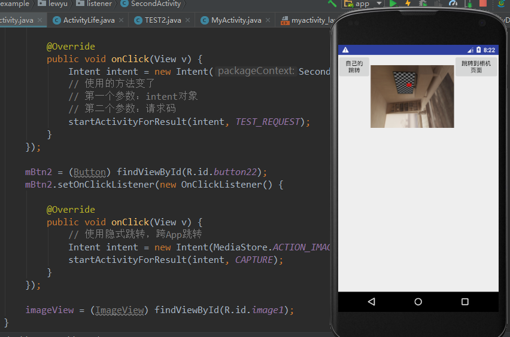
Task: Click the packageContext parameter hint
Action: [x=256, y=71]
